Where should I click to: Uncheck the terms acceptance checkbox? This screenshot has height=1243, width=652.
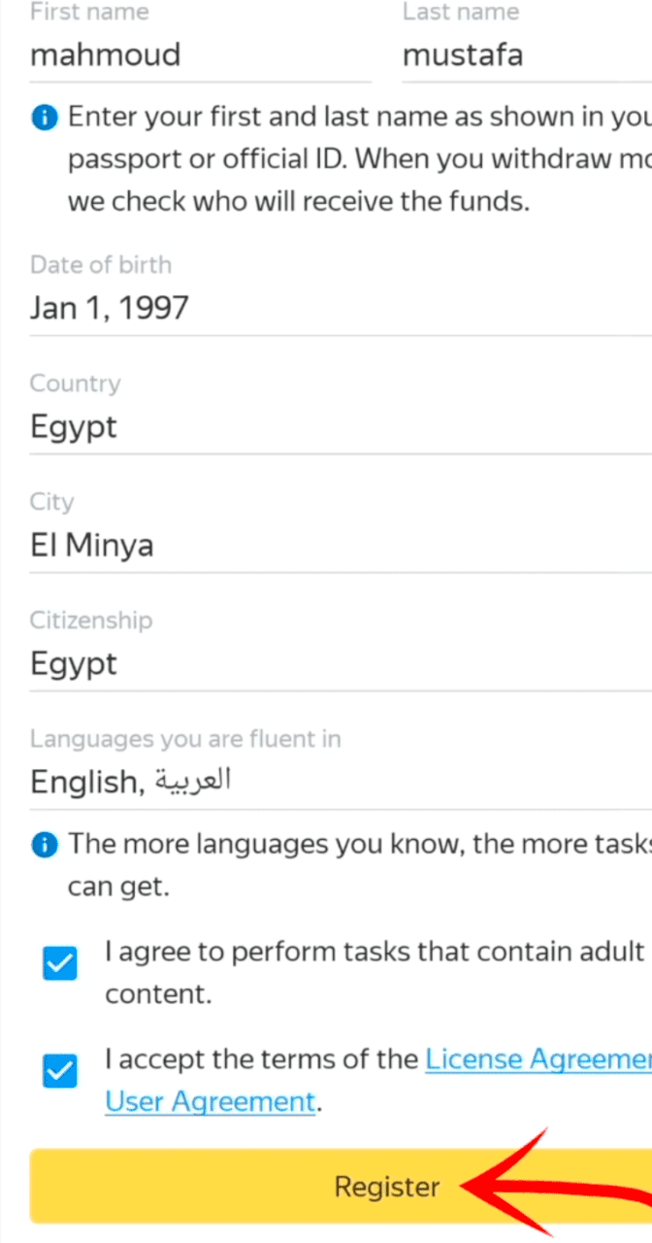[x=59, y=1070]
